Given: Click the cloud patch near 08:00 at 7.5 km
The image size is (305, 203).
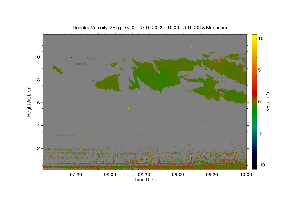Looking at the screenshot, I should click(108, 82).
